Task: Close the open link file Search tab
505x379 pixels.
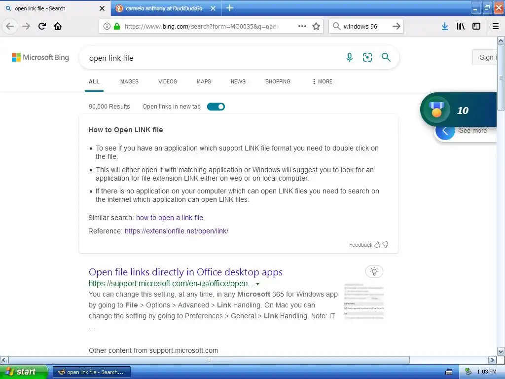Action: click(102, 8)
